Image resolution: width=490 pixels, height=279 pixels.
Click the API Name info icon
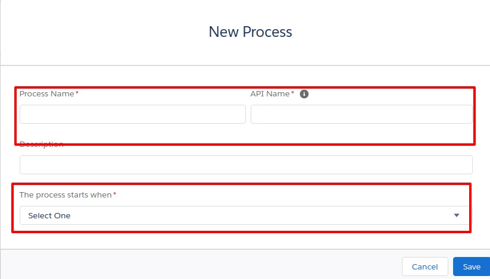pos(304,94)
